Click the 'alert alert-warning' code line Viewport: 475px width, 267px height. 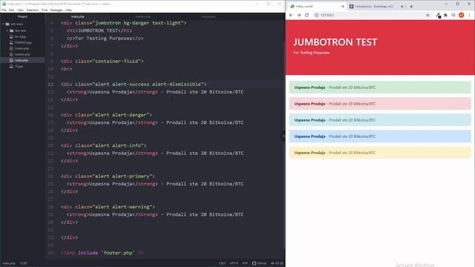pyautogui.click(x=108, y=207)
